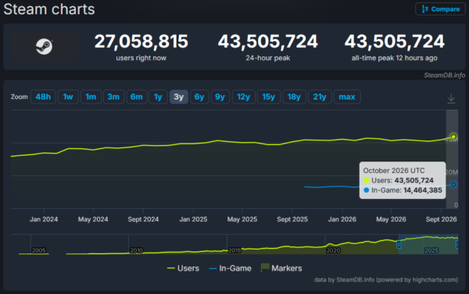Set zoom range to 3m

(x=113, y=97)
